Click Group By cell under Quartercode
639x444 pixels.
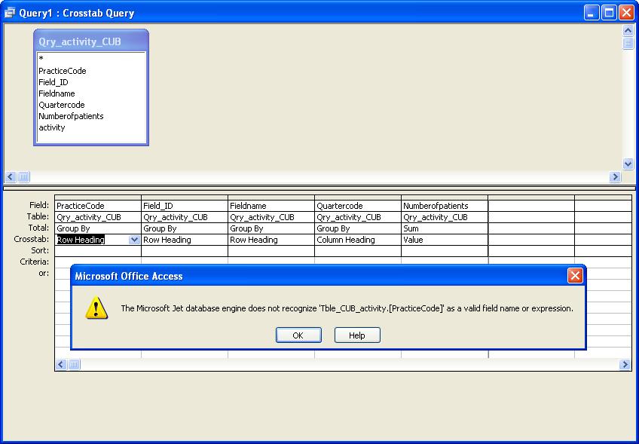tap(358, 228)
